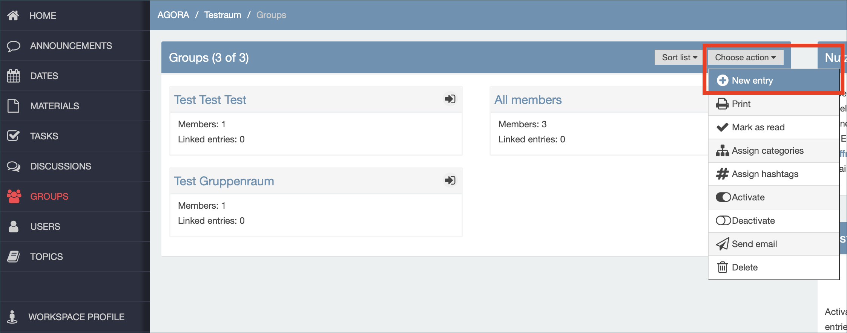Open Workspace Profile in sidebar

click(76, 317)
